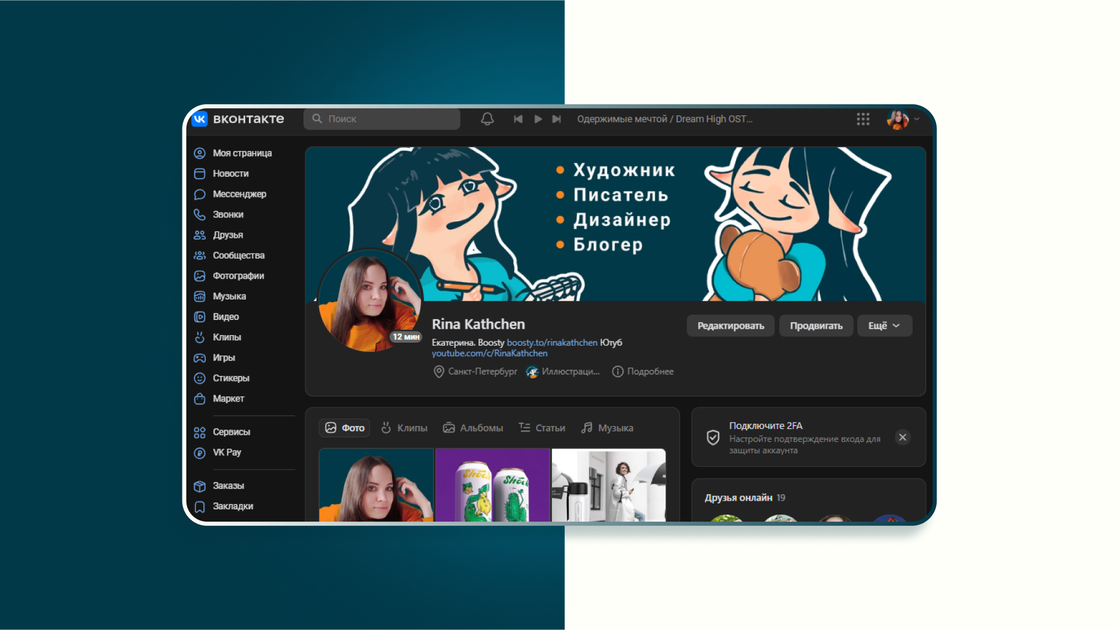The width and height of the screenshot is (1119, 630).
Task: Open Игры games section
Action: click(x=224, y=358)
